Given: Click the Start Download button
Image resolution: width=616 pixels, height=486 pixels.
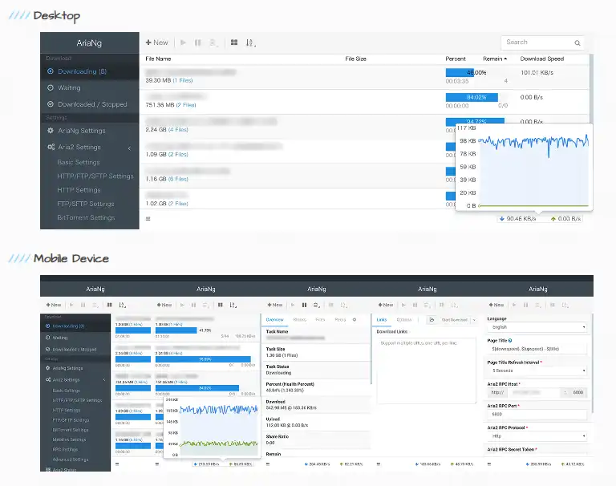Looking at the screenshot, I should (454, 320).
